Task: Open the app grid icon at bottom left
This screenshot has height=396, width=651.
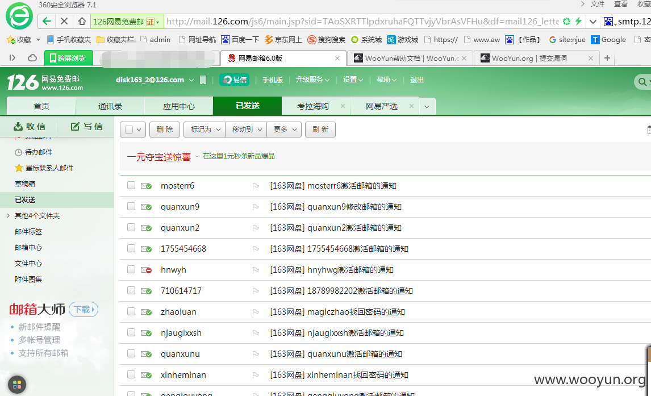Action: click(x=17, y=385)
